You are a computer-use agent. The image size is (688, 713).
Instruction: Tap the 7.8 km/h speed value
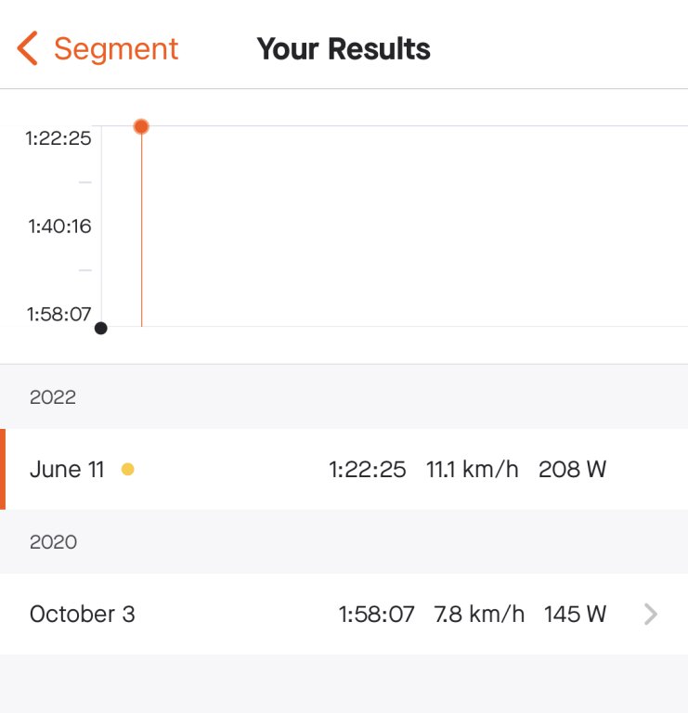click(x=479, y=615)
